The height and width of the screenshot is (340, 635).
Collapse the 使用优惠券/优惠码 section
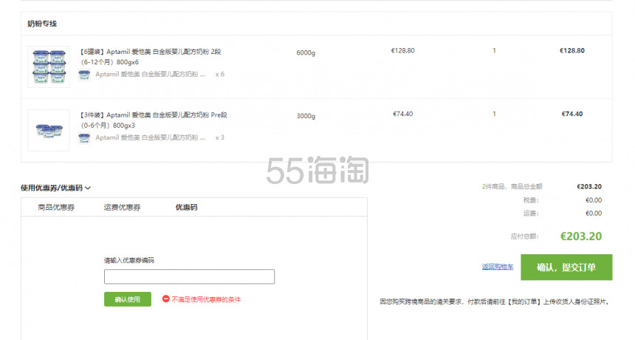pyautogui.click(x=55, y=188)
